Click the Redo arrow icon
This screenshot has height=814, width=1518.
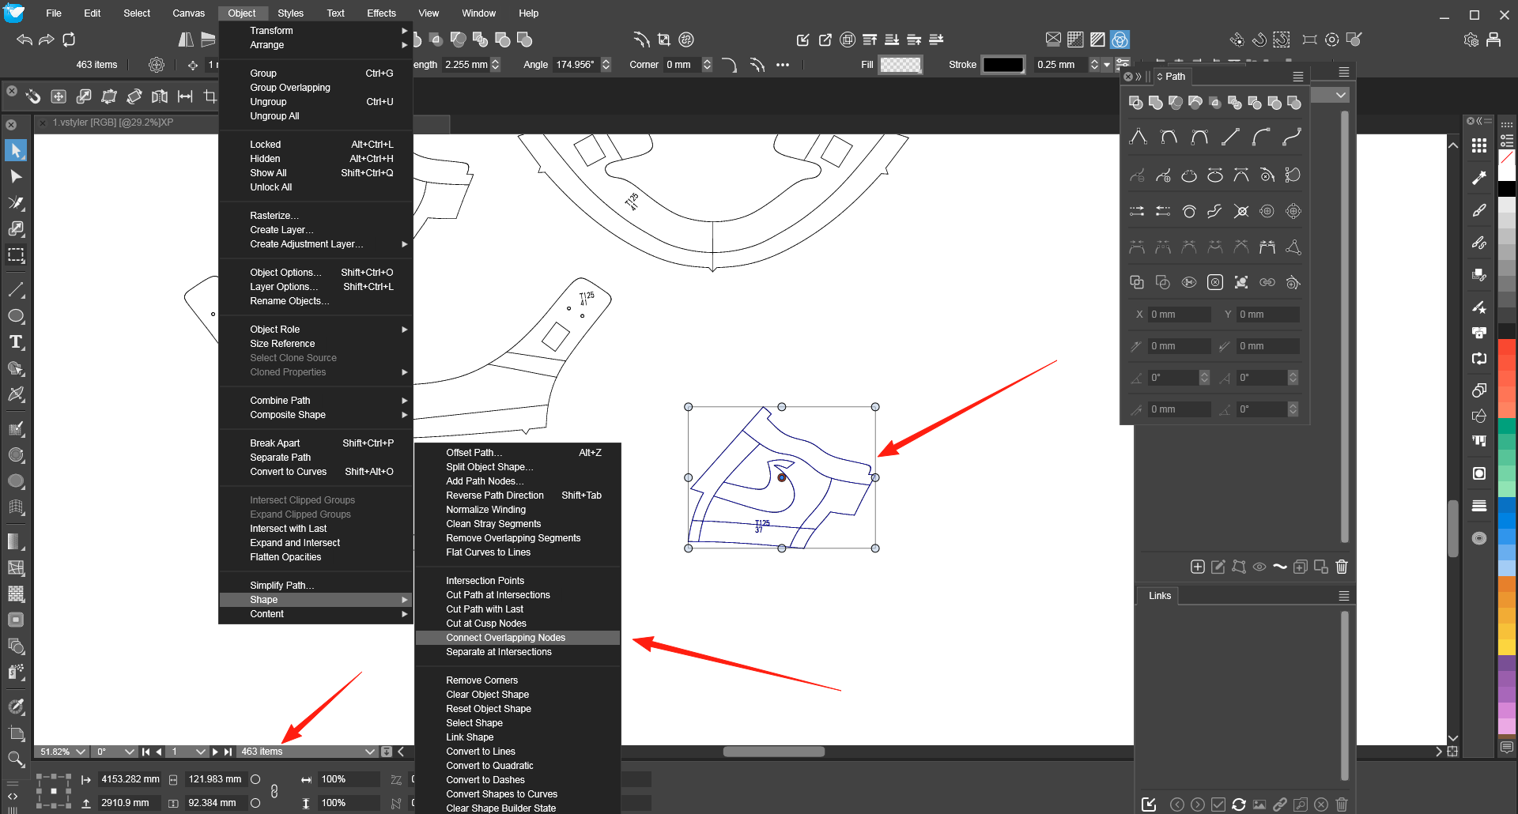tap(47, 40)
